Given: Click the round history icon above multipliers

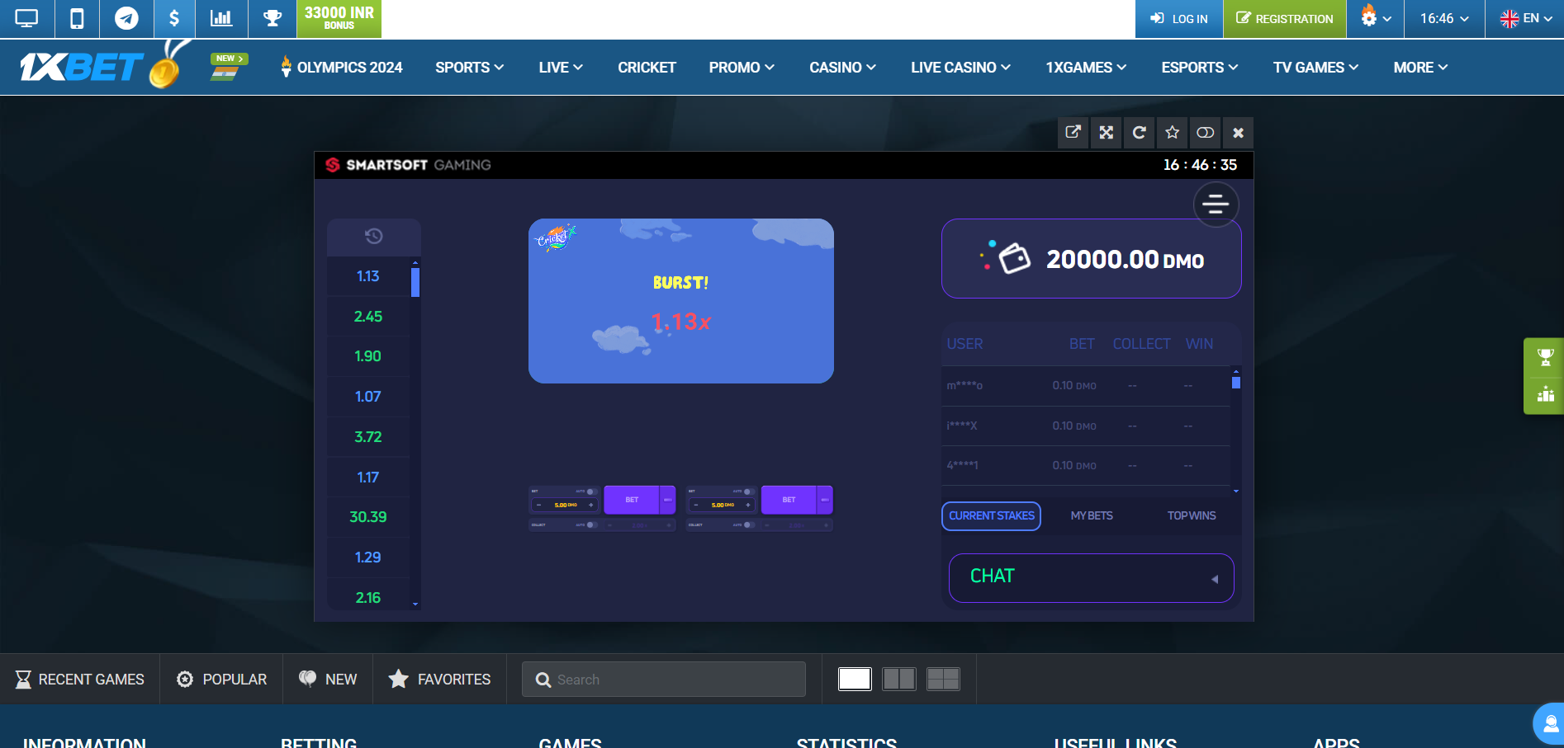Looking at the screenshot, I should click(x=373, y=237).
